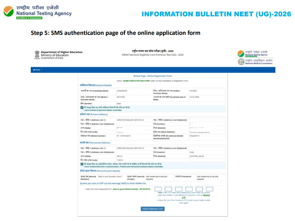Click the 'Step 5: SMS authentication page' heading
This screenshot has width=295, height=221.
point(116,33)
